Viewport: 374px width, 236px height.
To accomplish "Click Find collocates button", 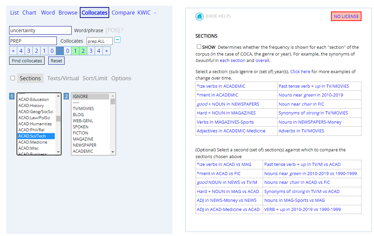I will pyautogui.click(x=27, y=61).
